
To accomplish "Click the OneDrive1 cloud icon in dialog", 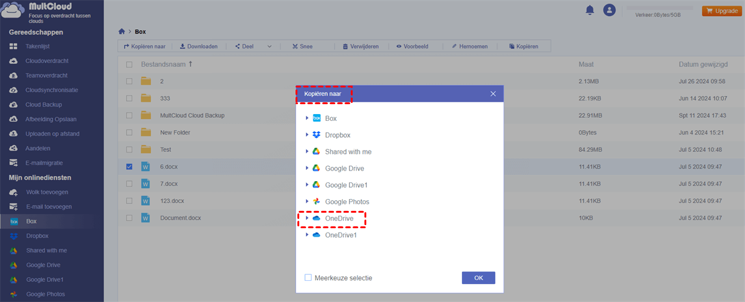I will 316,235.
